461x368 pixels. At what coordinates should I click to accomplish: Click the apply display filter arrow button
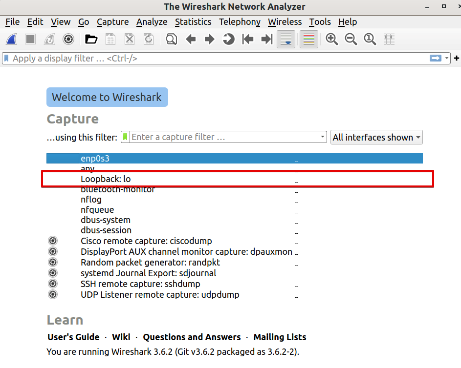point(436,58)
